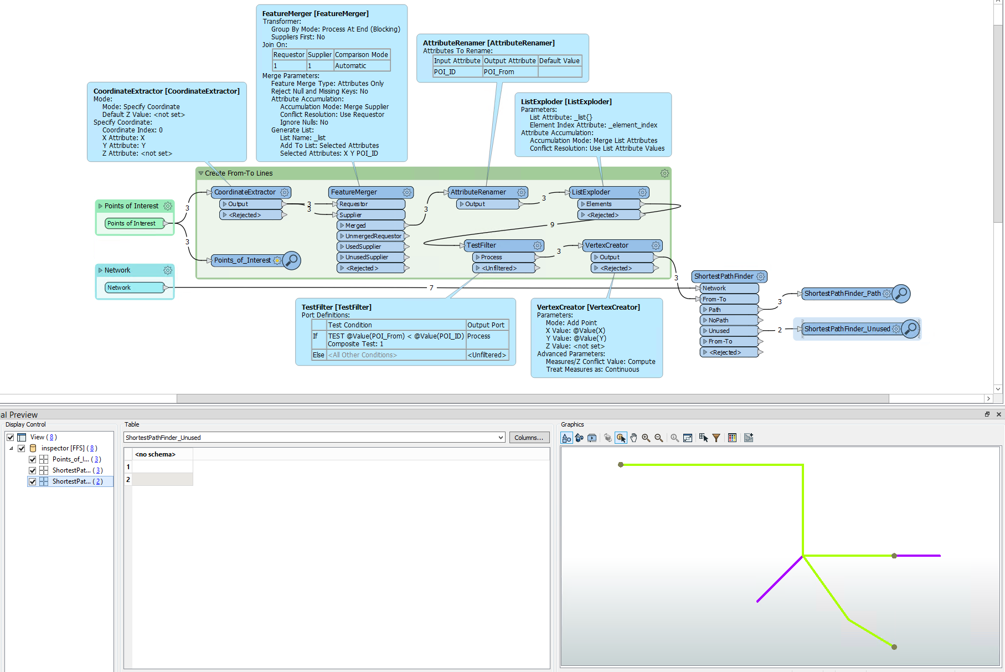1005x672 pixels.
Task: Open ShortestPathFinder parameters gear
Action: (761, 276)
